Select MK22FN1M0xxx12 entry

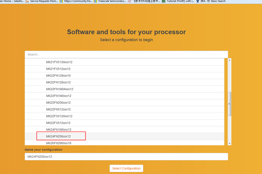pos(125,96)
